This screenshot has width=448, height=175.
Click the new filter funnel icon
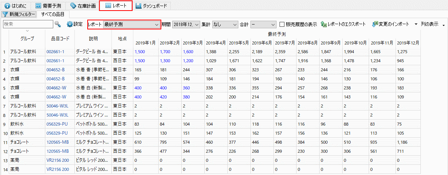[x=5, y=14]
